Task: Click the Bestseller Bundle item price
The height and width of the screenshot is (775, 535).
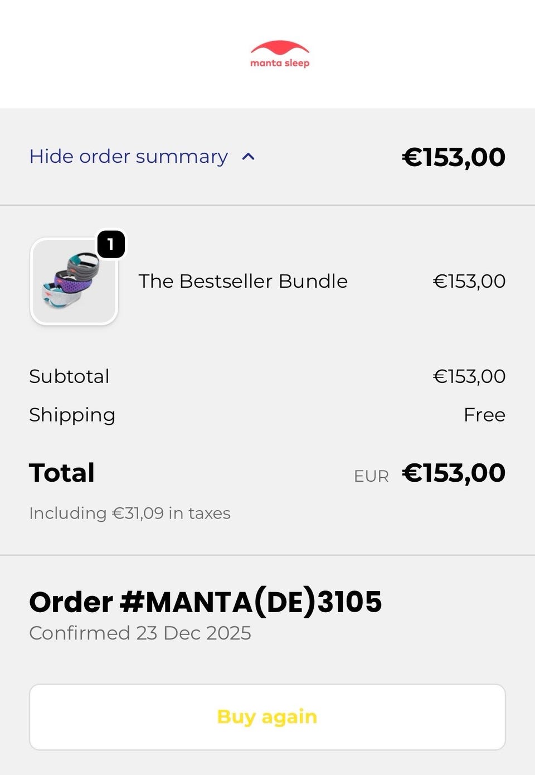Action: pyautogui.click(x=469, y=281)
